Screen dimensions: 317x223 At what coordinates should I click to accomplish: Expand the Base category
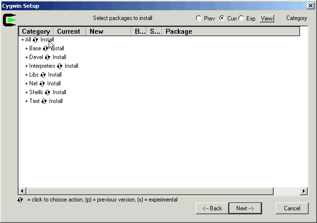[x=26, y=49]
